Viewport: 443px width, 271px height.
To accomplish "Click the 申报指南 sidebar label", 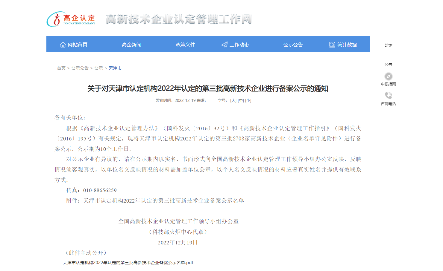I will click(389, 84).
